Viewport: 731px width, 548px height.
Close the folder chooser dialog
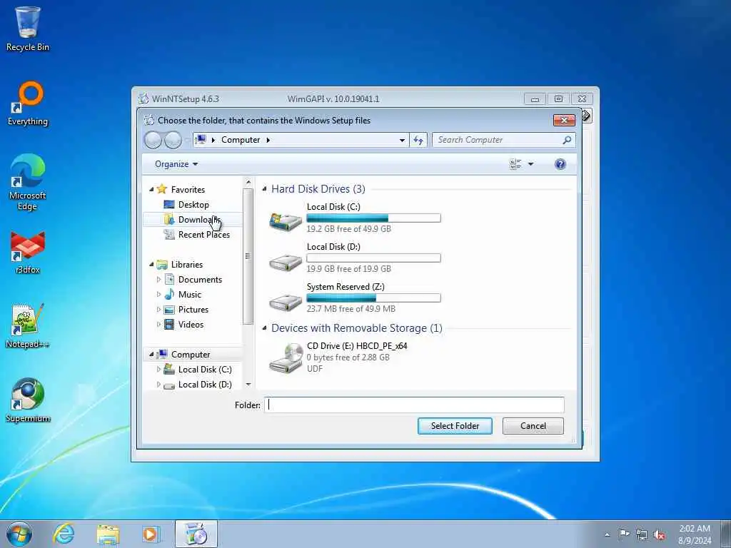564,120
